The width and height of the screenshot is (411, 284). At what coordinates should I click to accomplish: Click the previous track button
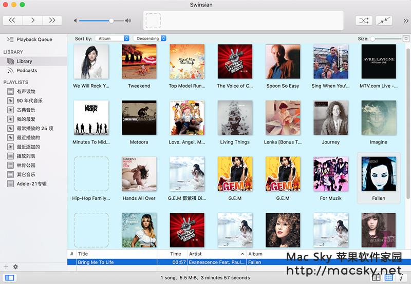click(12, 21)
